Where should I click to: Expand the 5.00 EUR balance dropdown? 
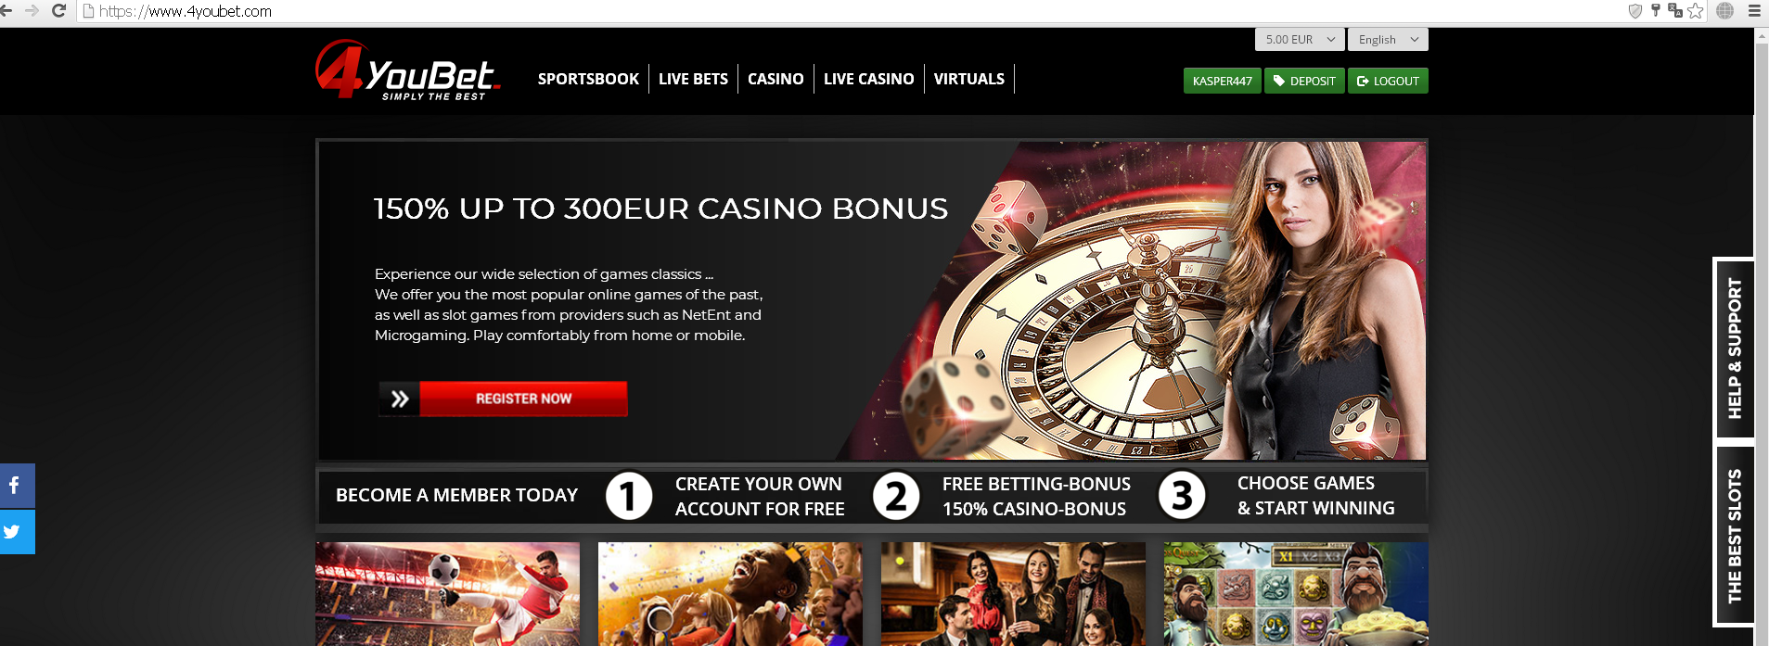1300,39
